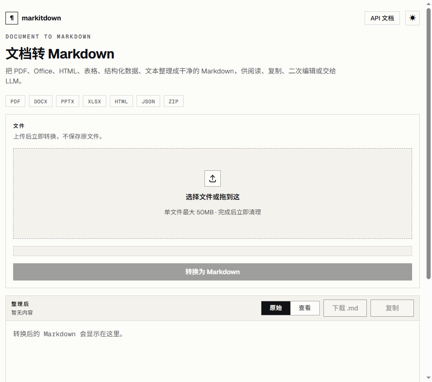Click the ZIP format tag

(174, 102)
